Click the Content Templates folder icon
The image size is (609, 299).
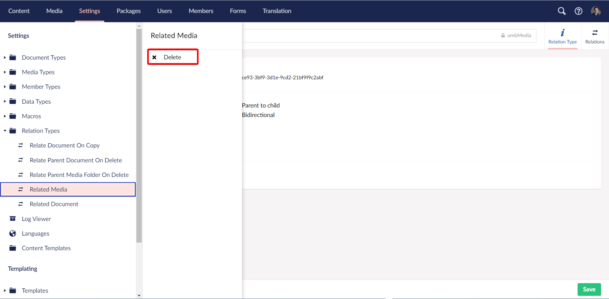(13, 248)
